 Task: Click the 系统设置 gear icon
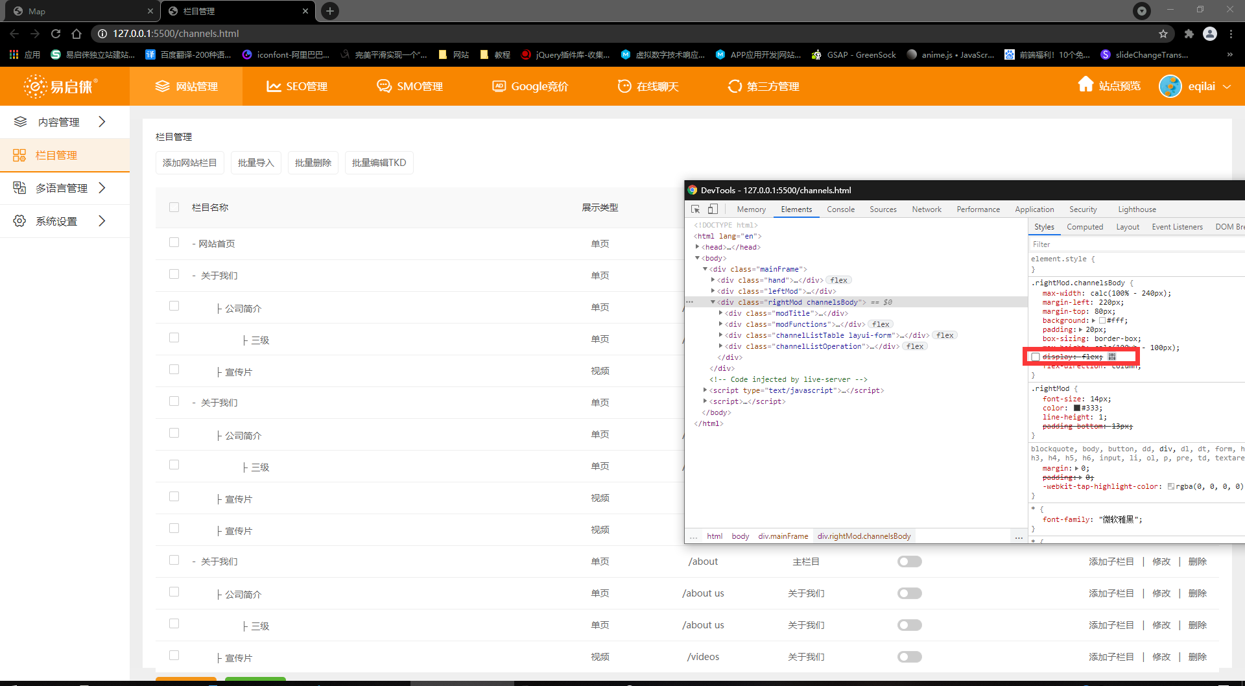pos(19,221)
